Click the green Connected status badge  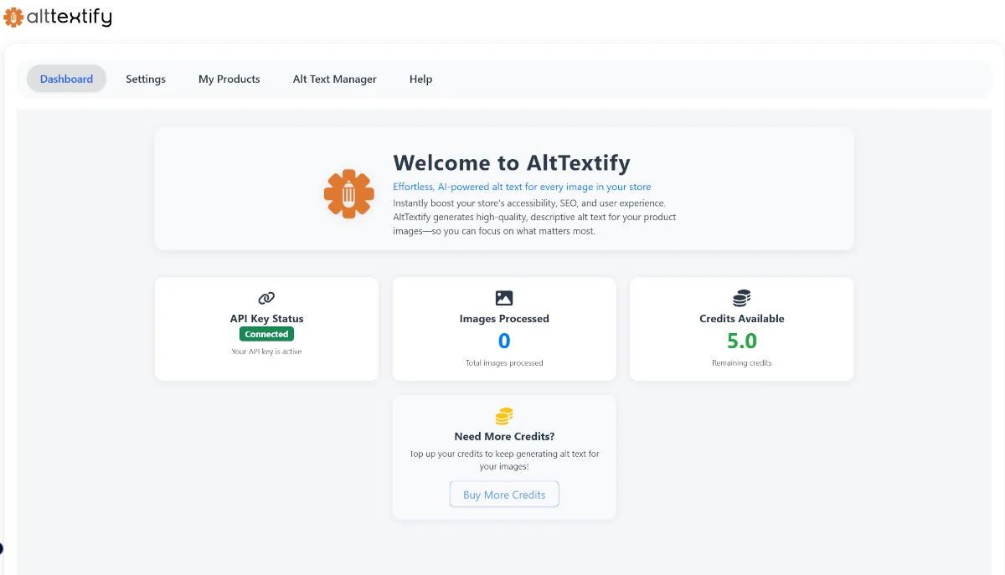click(266, 333)
